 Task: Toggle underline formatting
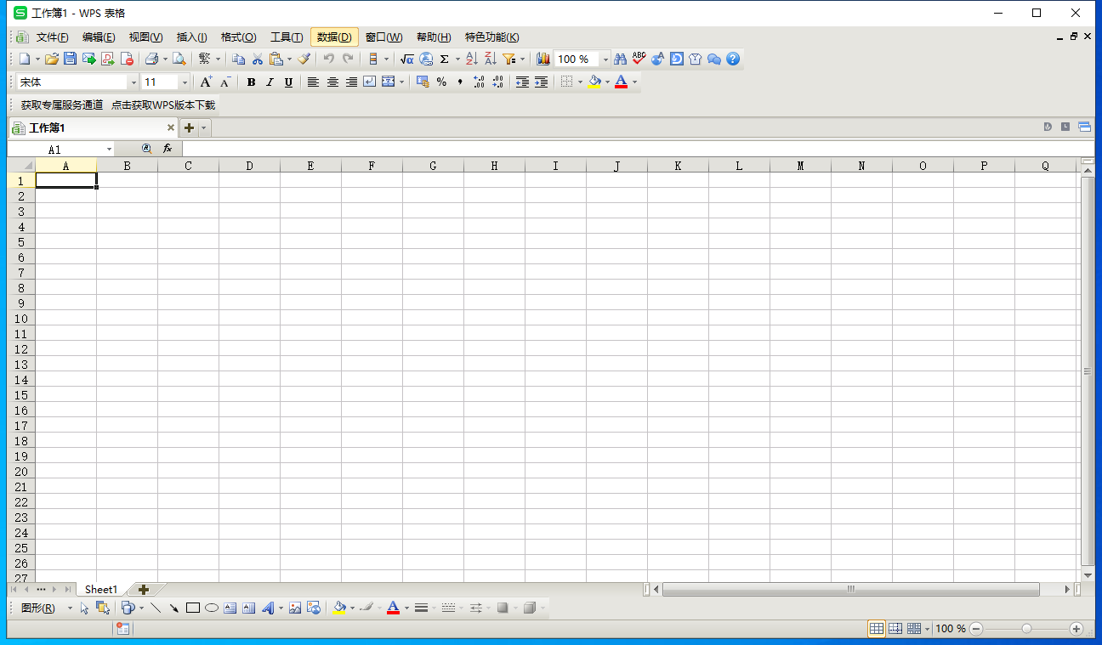pyautogui.click(x=288, y=82)
